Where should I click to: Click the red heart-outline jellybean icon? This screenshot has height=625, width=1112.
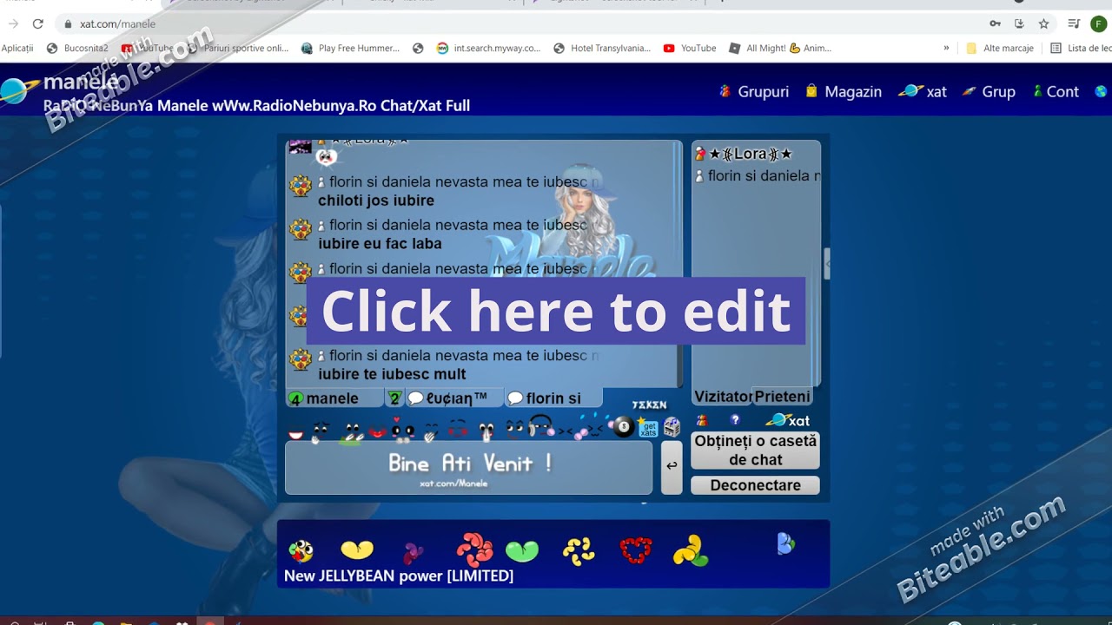tap(636, 550)
